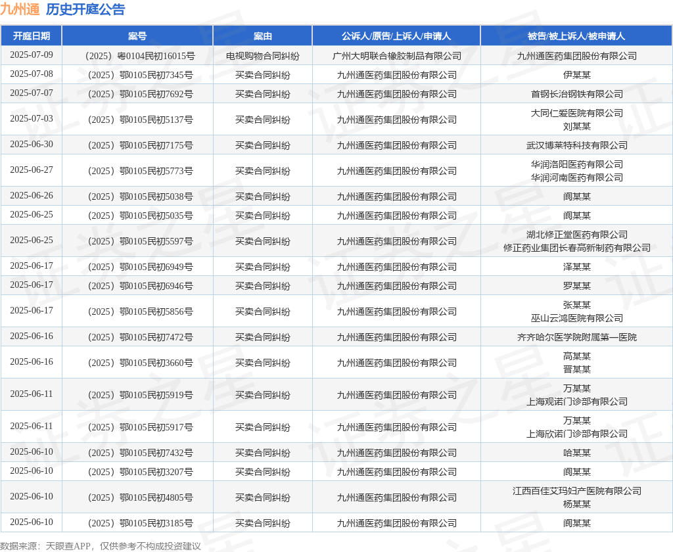Click date cell 2025-07-07
Viewport: 673px width, 552px height.
[32, 93]
